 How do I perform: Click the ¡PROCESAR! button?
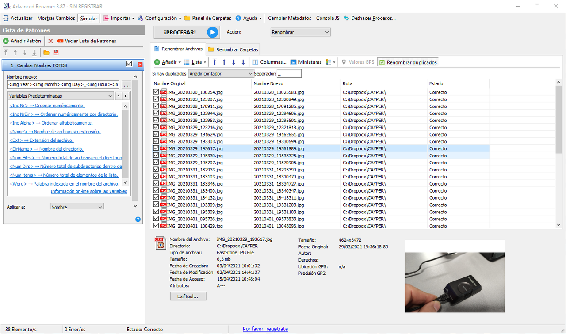[186, 32]
